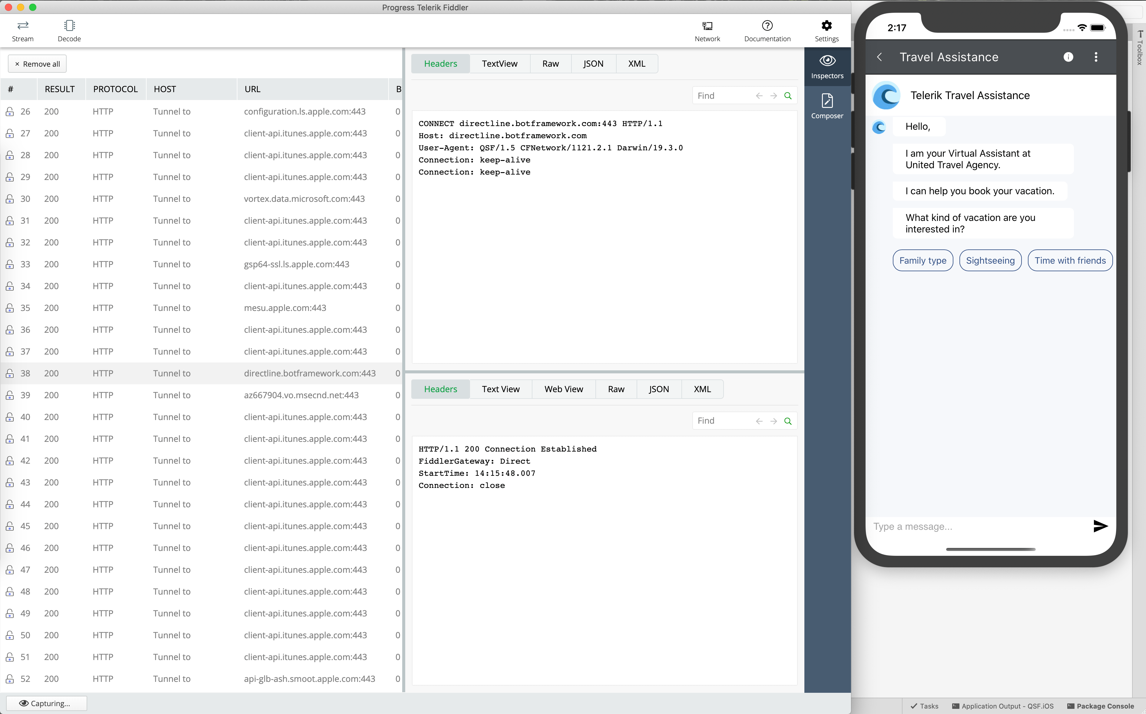The image size is (1146, 714).
Task: Switch to response Text View tab
Action: pyautogui.click(x=501, y=389)
